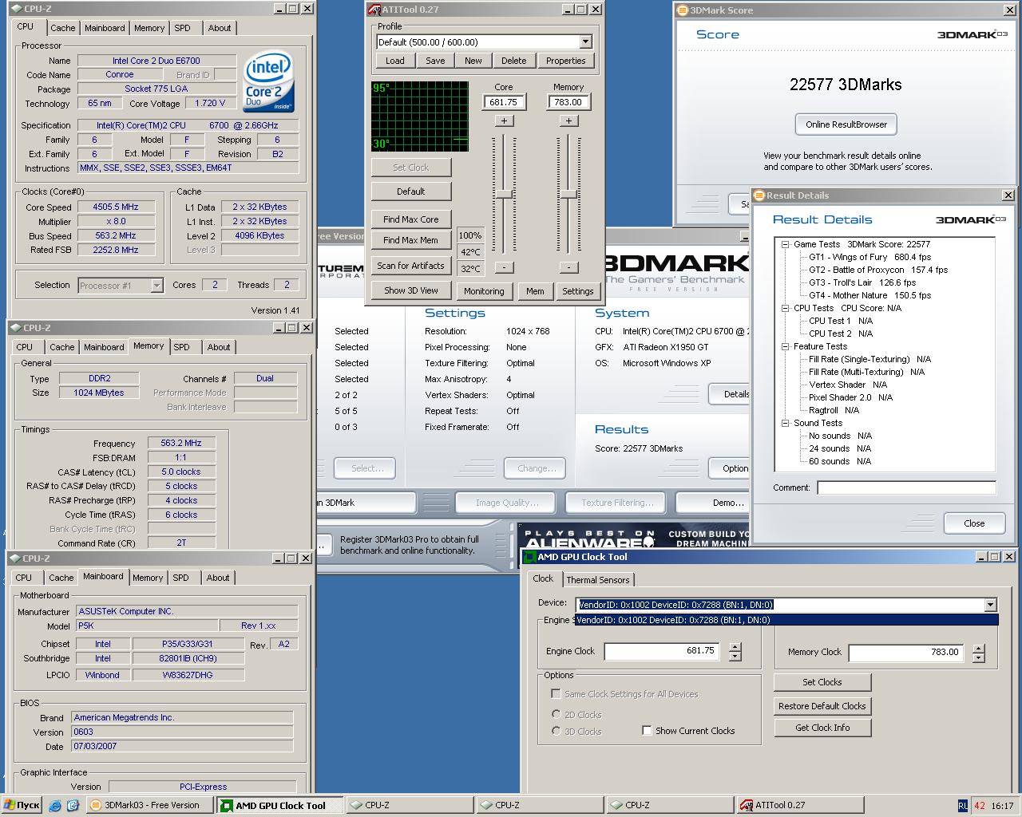Click the Find Max Mem button
Image resolution: width=1022 pixels, height=817 pixels.
pyautogui.click(x=410, y=240)
